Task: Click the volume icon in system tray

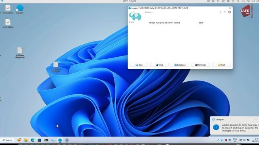Action: tap(244, 140)
